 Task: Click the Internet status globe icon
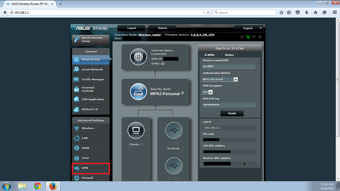pyautogui.click(x=139, y=57)
